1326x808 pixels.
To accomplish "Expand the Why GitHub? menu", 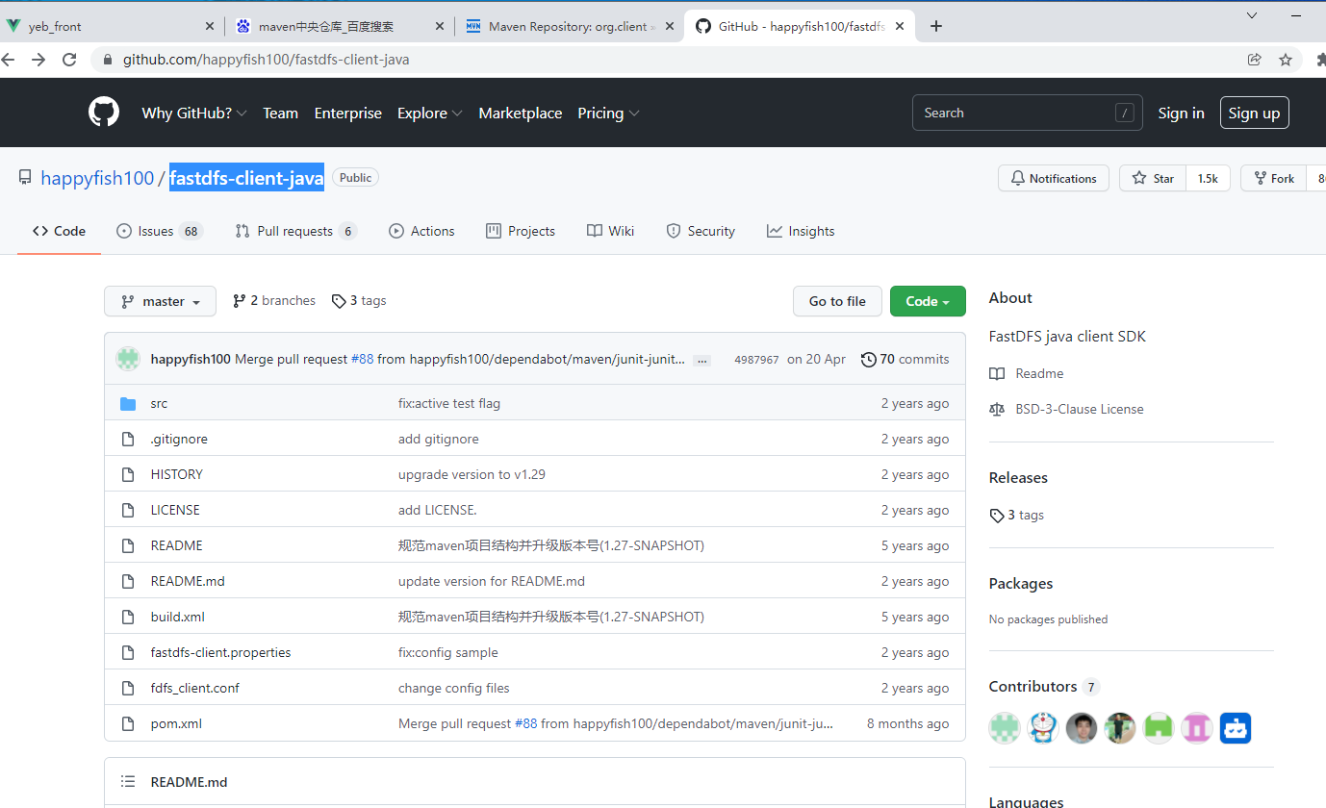I will 194,114.
